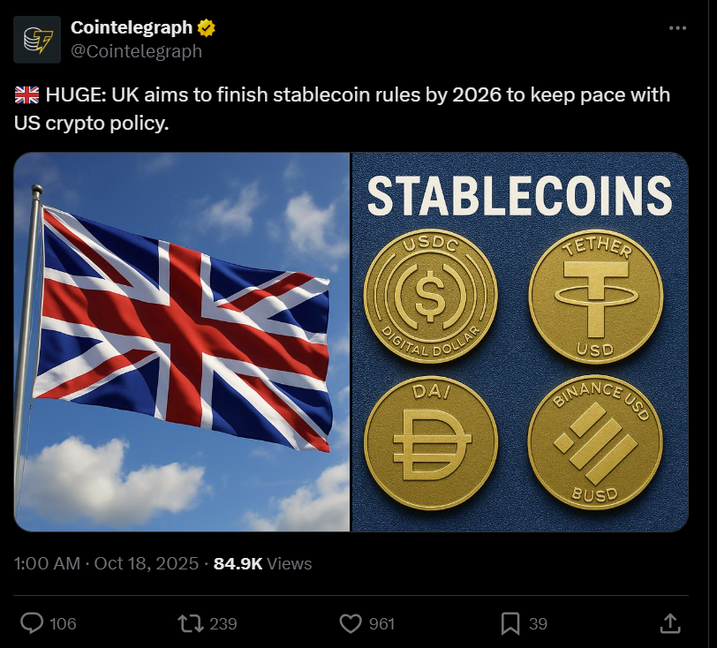Click the Binance USD coin image
This screenshot has width=717, height=648.
594,444
